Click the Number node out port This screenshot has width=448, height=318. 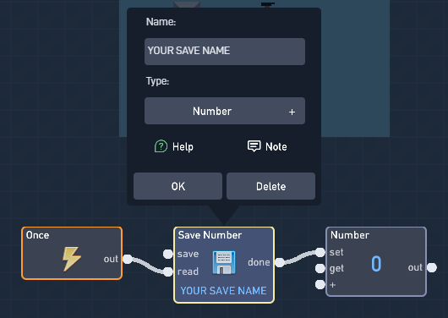pyautogui.click(x=432, y=267)
